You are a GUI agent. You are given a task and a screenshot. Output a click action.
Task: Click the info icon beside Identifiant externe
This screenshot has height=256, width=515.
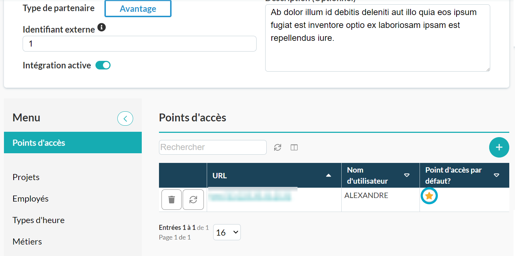[x=102, y=28]
